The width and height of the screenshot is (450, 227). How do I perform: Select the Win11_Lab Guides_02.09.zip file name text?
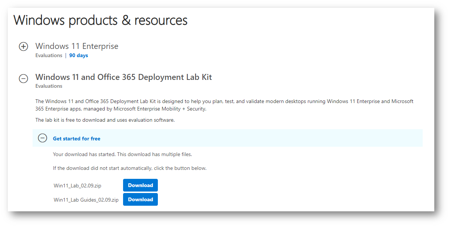point(86,200)
